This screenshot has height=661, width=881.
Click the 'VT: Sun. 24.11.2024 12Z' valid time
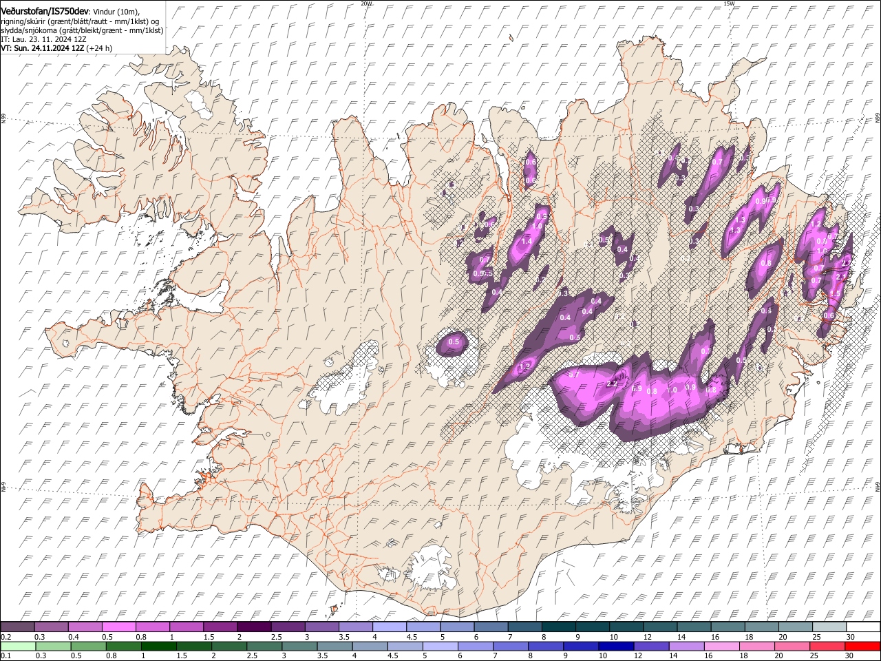[43, 49]
